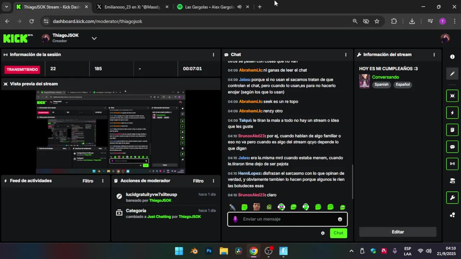
Task: Open the browser downloads icon
Action: click(412, 21)
